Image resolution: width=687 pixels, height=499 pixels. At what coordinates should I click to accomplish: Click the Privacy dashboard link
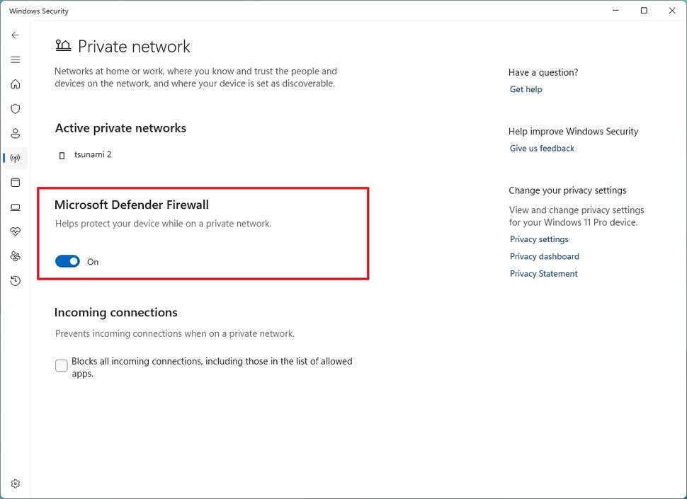pos(544,256)
